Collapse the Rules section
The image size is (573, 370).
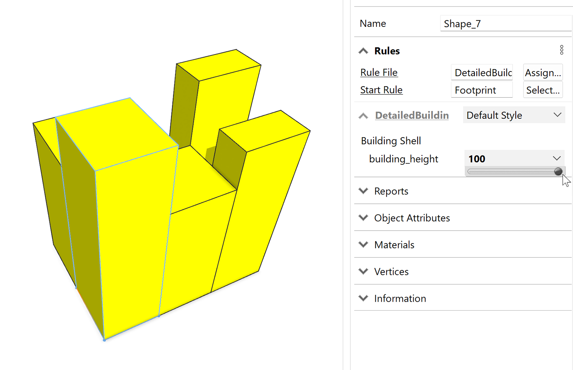pos(363,51)
